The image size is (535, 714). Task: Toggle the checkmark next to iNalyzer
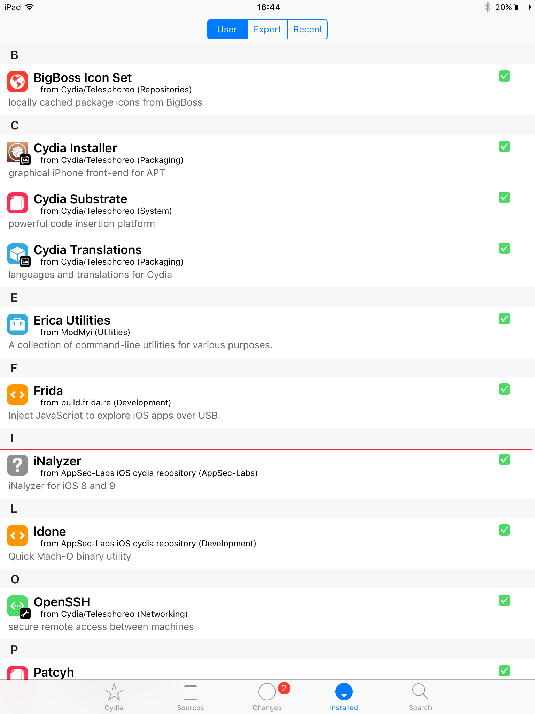point(504,460)
